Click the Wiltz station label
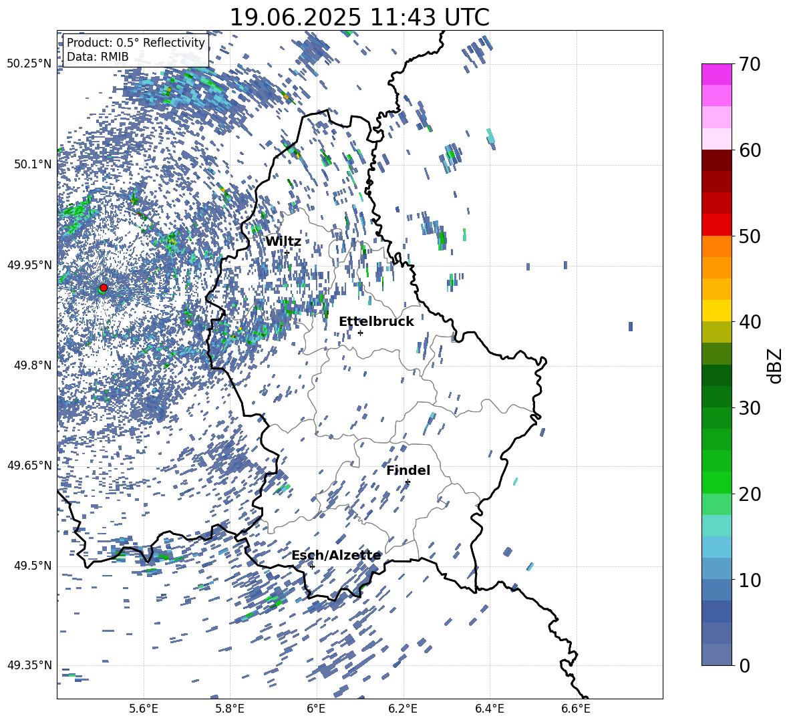Screen dimensions: 791x722 click(283, 242)
